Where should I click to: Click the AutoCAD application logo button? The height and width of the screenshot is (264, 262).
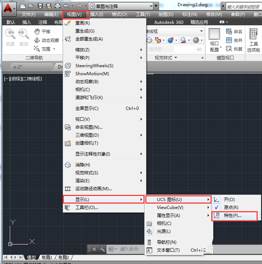[x=9, y=9]
